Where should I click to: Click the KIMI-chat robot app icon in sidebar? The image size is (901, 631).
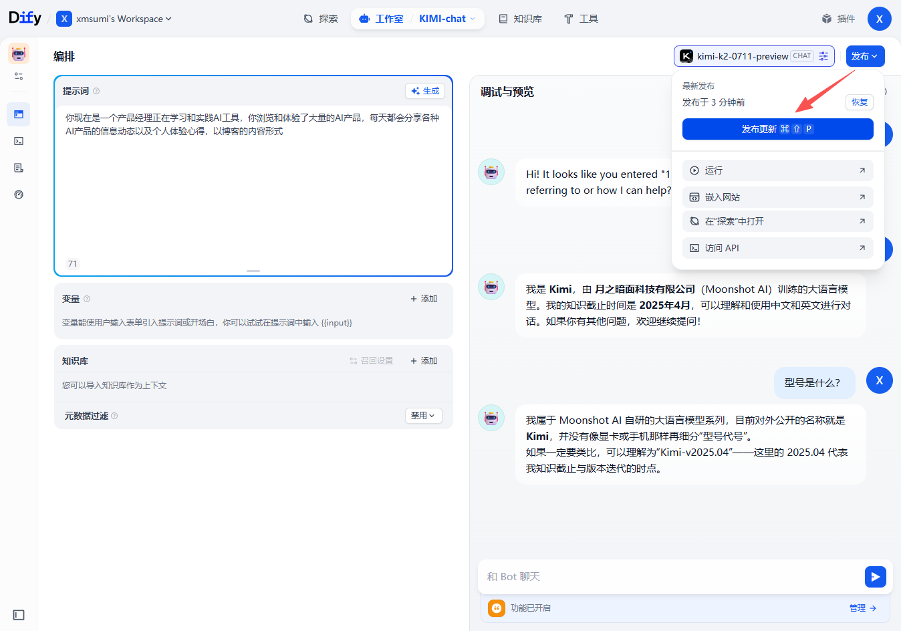(x=19, y=53)
